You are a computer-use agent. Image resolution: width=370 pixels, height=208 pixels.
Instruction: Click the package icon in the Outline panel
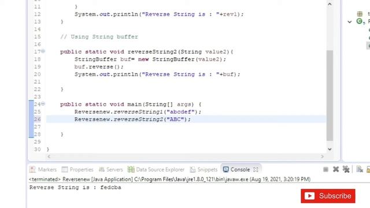(360, 14)
